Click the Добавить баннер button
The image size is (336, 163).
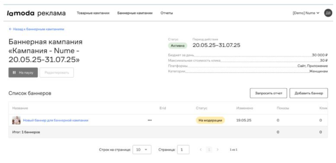pyautogui.click(x=308, y=93)
